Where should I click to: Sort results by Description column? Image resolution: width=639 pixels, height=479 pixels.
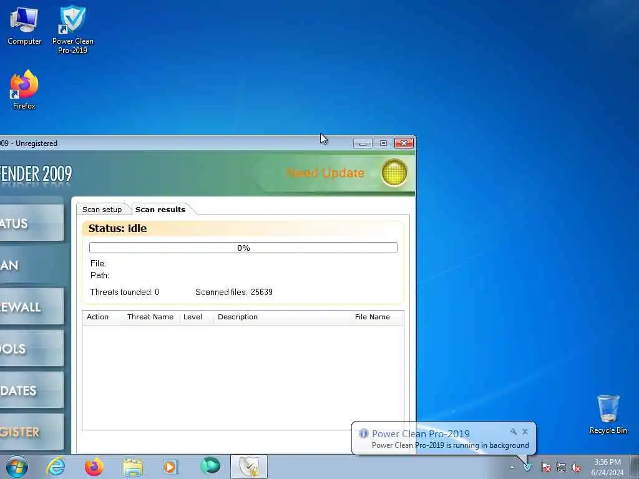(x=282, y=317)
